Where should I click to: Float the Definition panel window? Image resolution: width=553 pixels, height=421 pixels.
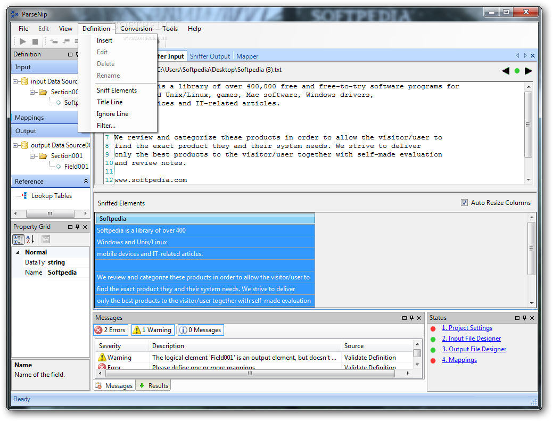tap(70, 54)
